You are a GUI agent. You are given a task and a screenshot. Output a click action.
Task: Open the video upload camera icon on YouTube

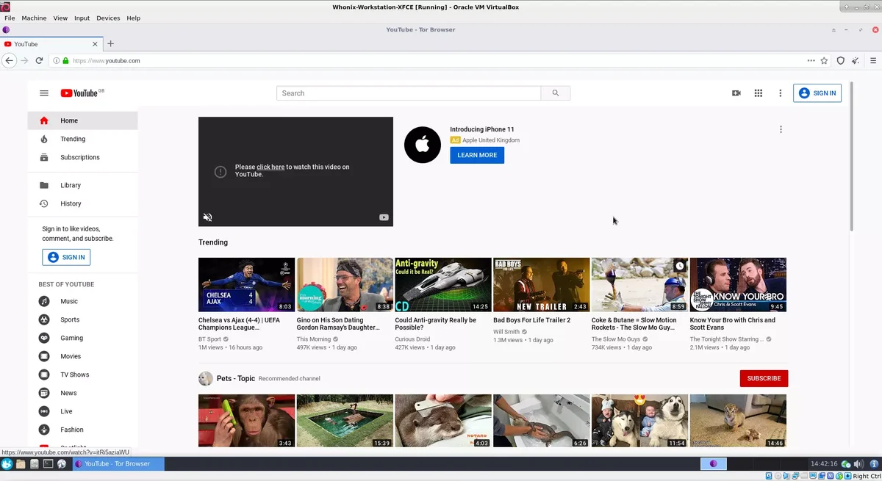(736, 93)
